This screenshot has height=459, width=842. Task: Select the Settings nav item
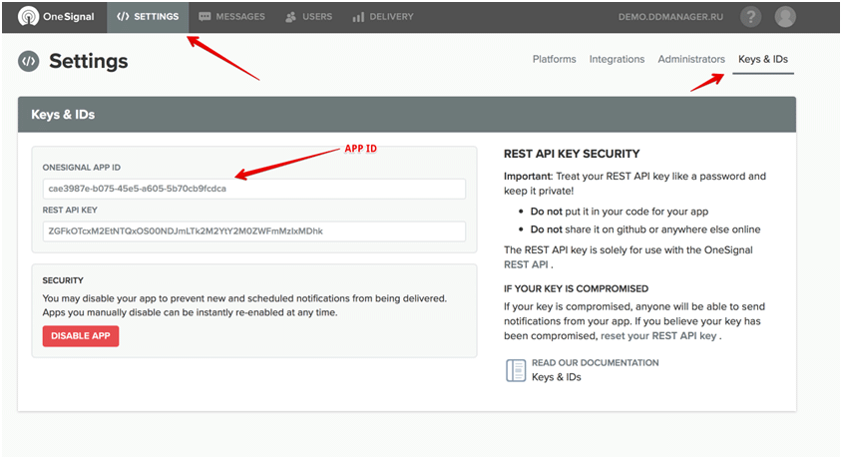coord(148,17)
